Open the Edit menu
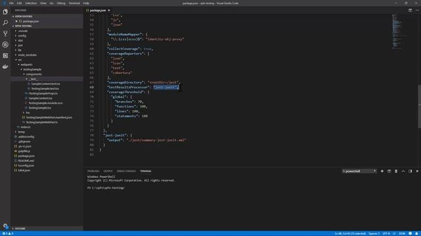421x236 pixels. (x=19, y=3)
